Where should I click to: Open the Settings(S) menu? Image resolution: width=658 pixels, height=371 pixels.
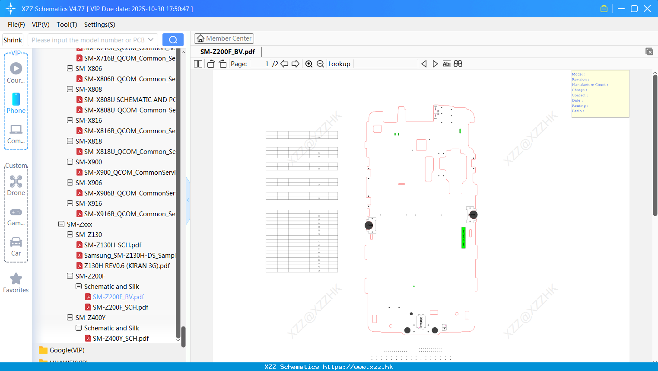click(x=100, y=25)
